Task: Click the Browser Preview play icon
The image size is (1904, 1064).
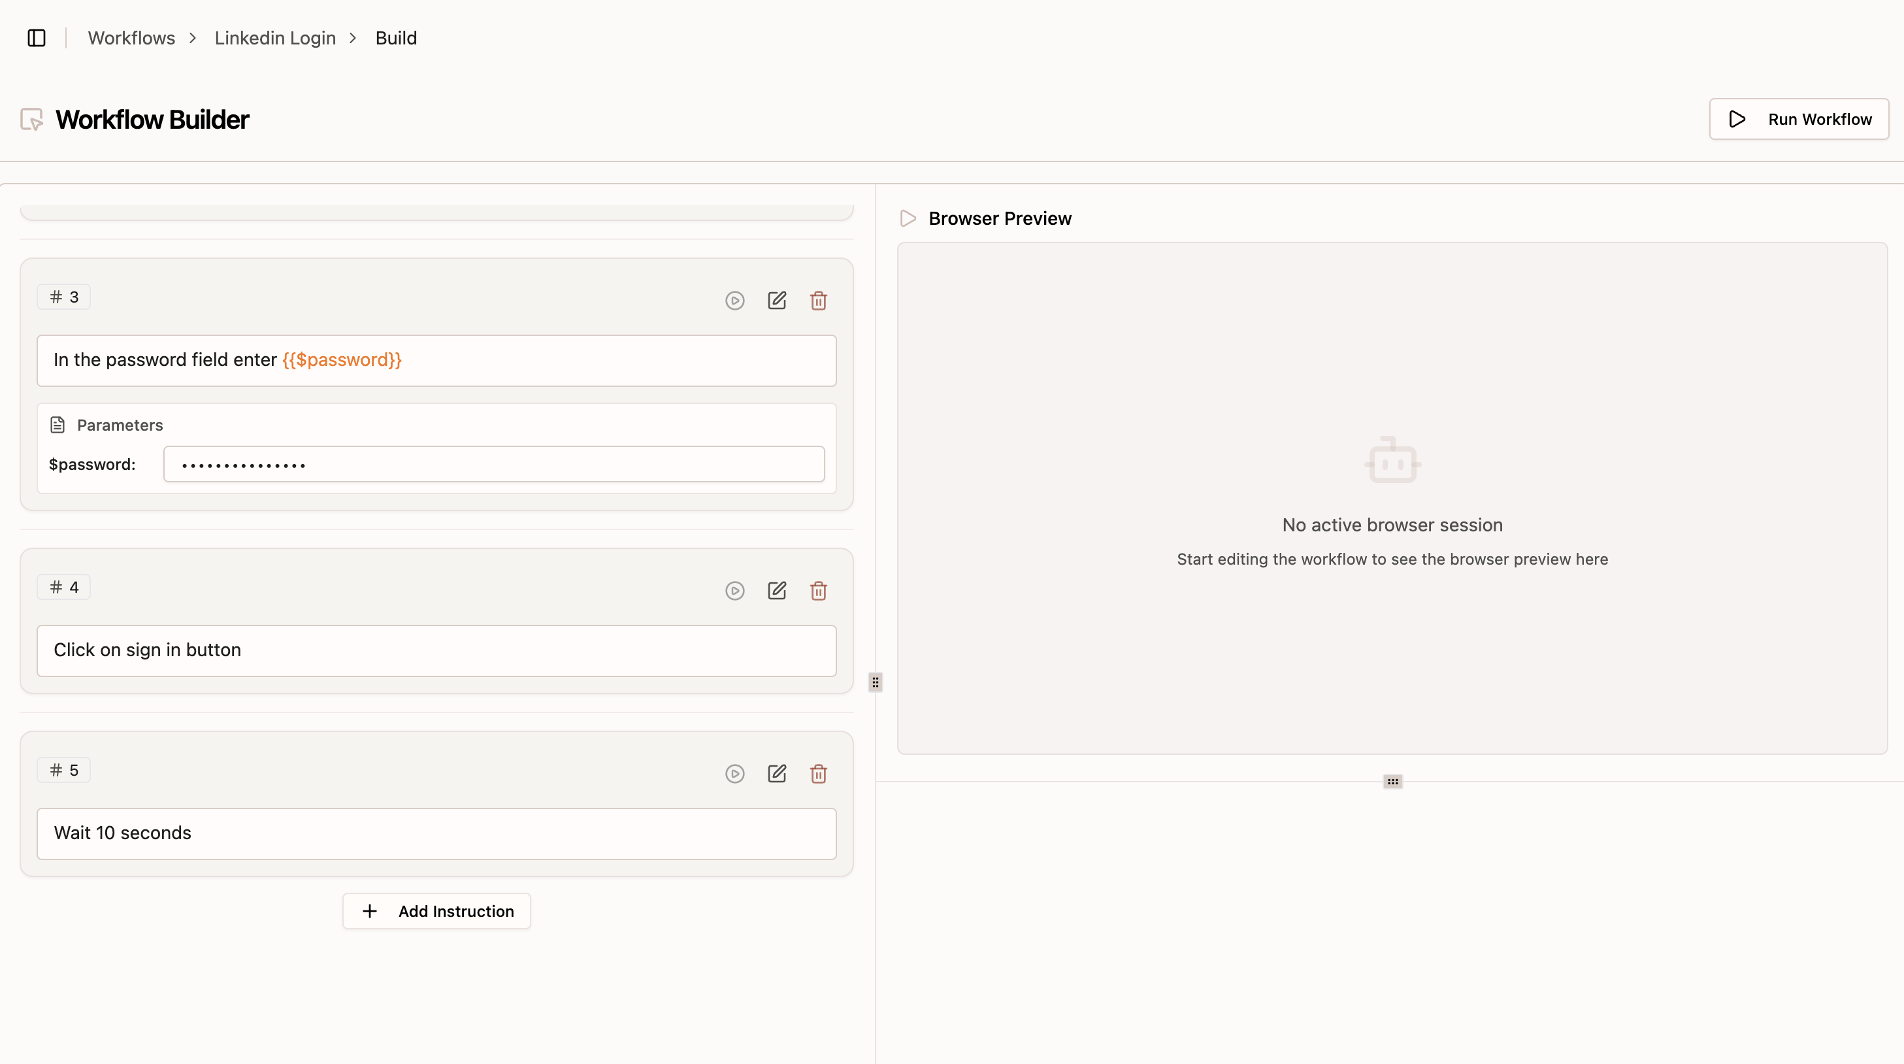Action: coord(908,218)
